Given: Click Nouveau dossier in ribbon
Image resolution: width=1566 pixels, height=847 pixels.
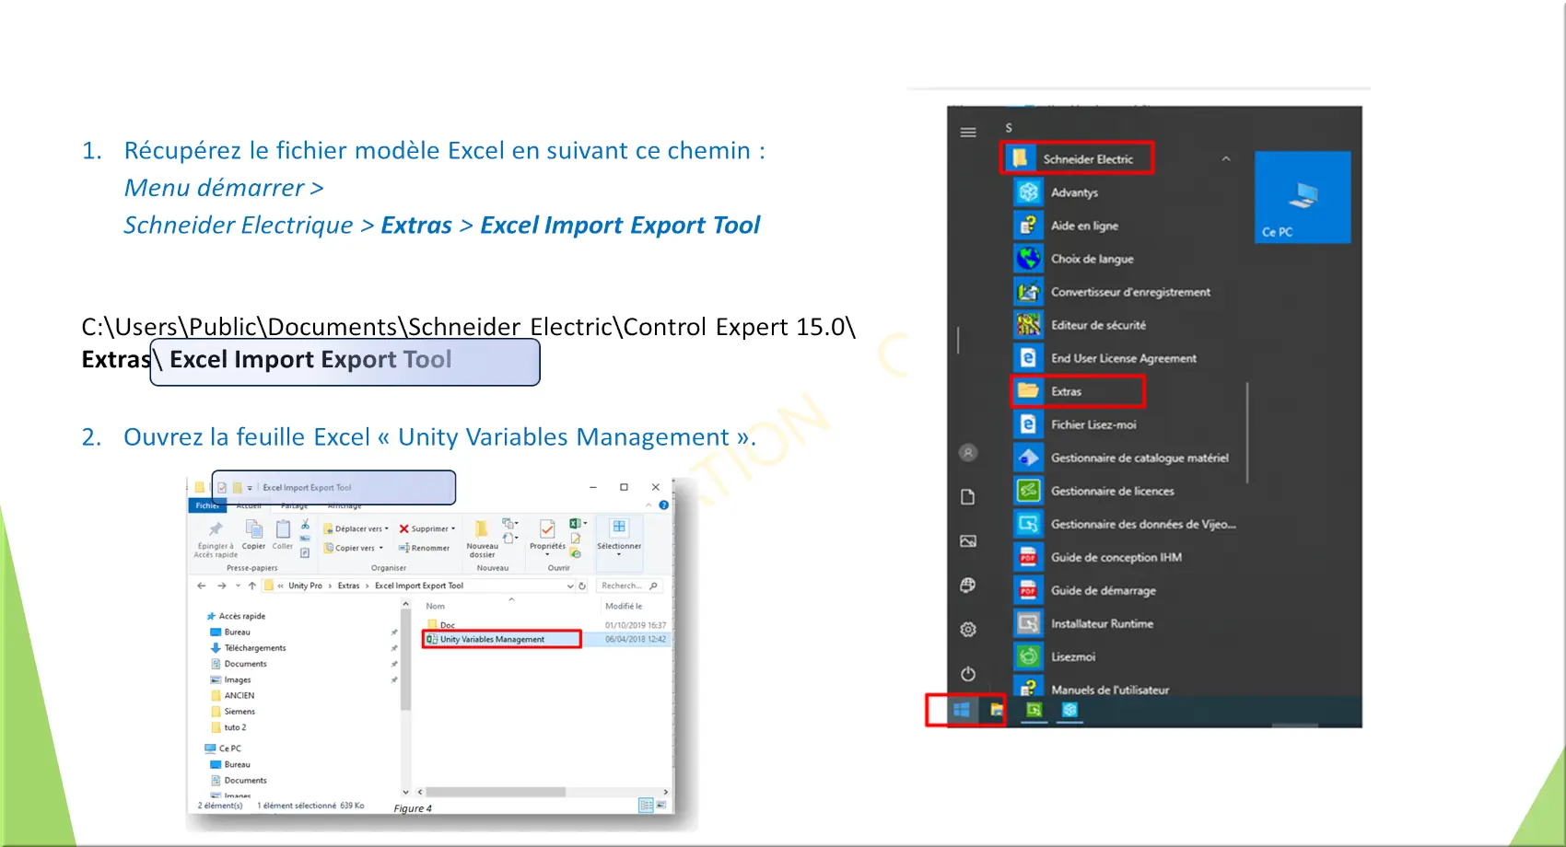Looking at the screenshot, I should tap(482, 540).
